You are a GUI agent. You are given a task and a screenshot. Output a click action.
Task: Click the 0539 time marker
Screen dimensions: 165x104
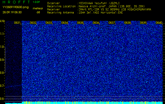pyautogui.click(x=143, y=23)
